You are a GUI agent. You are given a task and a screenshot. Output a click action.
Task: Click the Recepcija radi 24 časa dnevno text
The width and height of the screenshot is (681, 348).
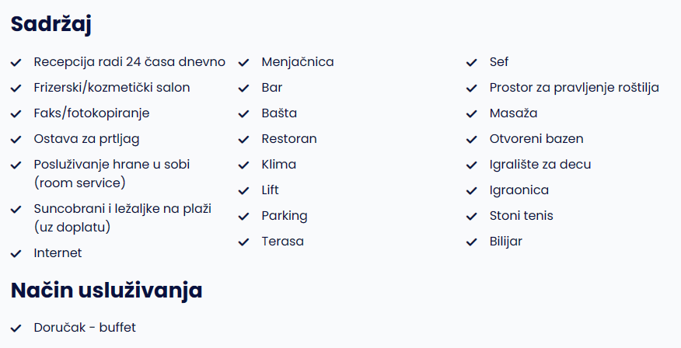pyautogui.click(x=129, y=62)
